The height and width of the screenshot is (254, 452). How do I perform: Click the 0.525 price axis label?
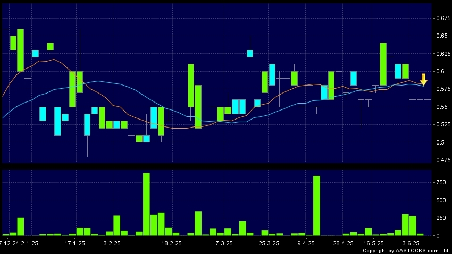click(x=443, y=124)
